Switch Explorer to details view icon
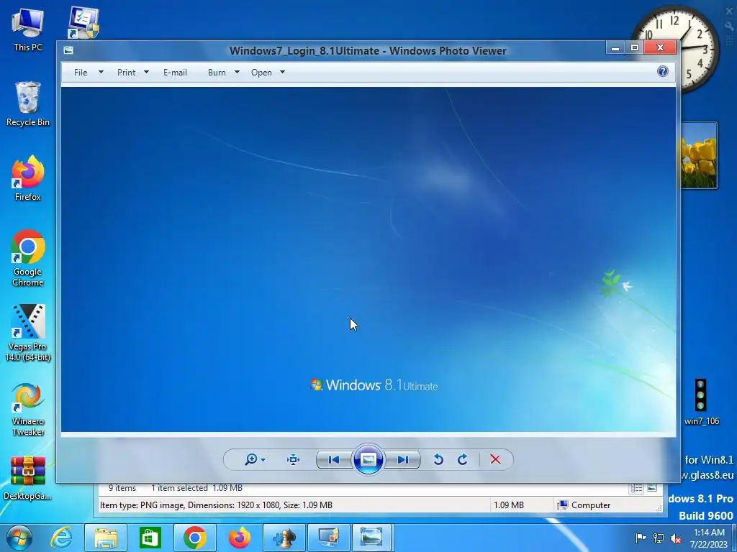The height and width of the screenshot is (552, 737). [x=636, y=488]
